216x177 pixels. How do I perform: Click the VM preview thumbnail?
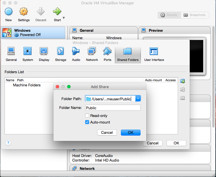(197, 56)
